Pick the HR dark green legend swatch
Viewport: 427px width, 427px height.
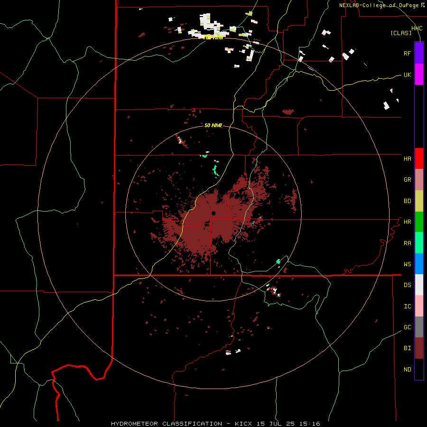(x=419, y=222)
